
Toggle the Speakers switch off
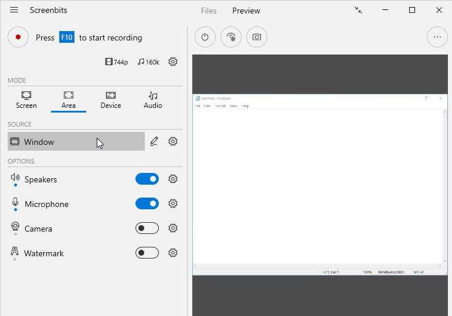click(x=147, y=179)
